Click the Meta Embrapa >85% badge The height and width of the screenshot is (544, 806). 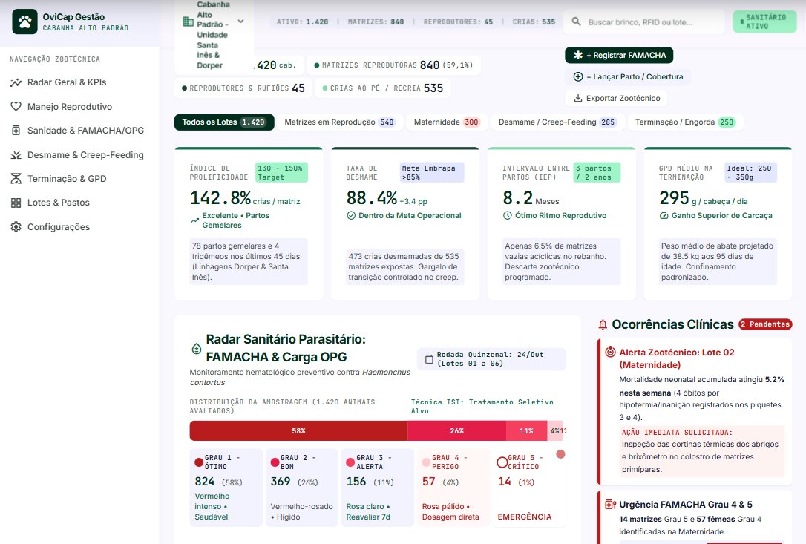point(432,172)
